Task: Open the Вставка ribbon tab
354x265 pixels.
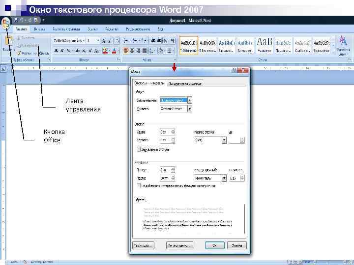Action: pyautogui.click(x=39, y=29)
